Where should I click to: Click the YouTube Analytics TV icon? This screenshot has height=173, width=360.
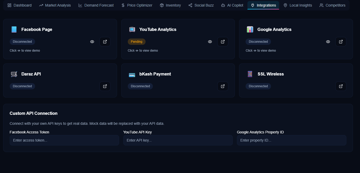(132, 29)
